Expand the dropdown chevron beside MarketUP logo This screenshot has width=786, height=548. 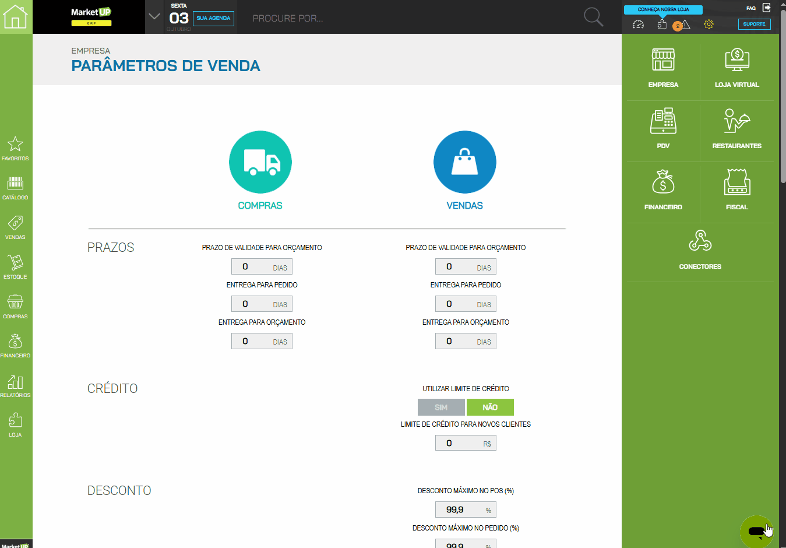154,16
